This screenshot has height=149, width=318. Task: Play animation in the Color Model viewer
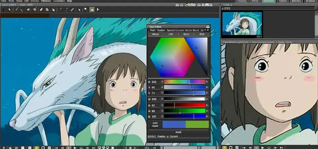(x=263, y=148)
